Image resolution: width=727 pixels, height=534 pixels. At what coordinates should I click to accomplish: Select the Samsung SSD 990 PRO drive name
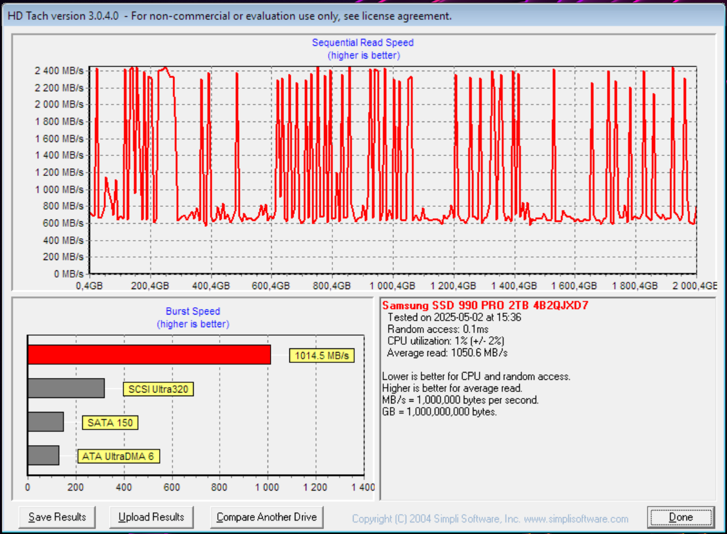click(485, 306)
